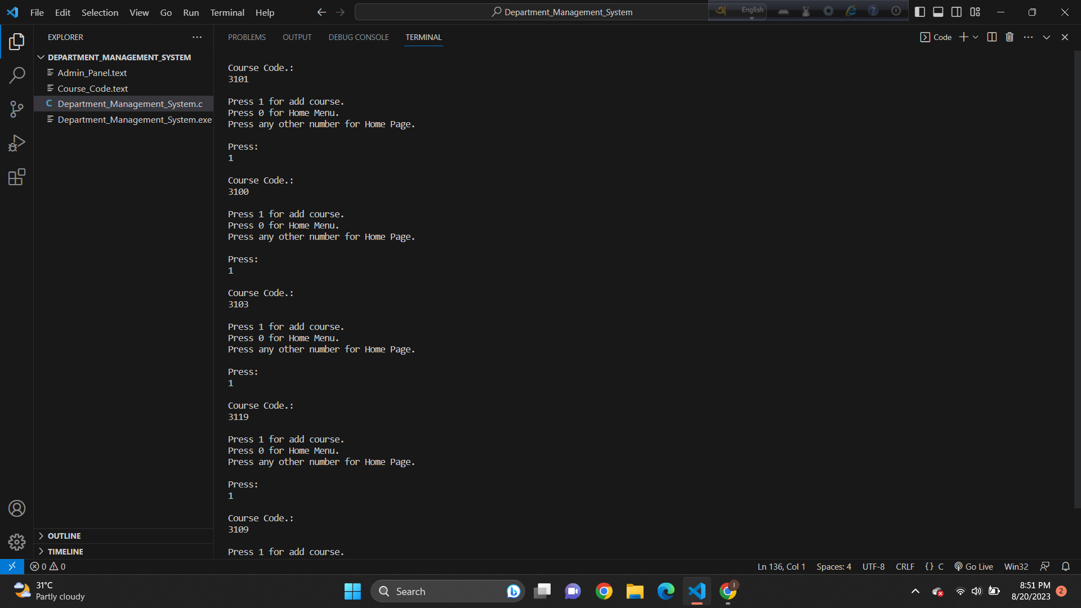1081x608 pixels.
Task: Expand the OUTLINE section
Action: pos(64,536)
